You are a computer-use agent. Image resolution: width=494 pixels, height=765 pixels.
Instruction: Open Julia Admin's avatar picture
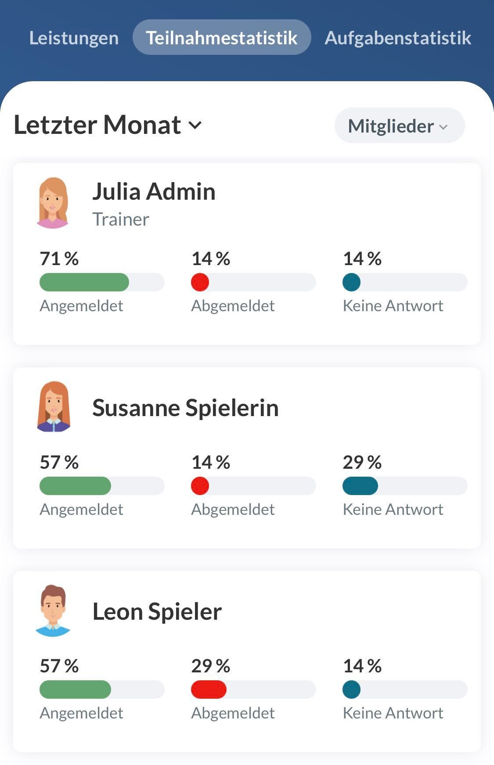click(53, 203)
